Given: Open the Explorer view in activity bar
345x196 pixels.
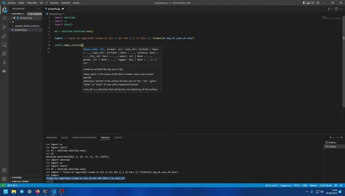Looking at the screenshot, I should (4, 10).
